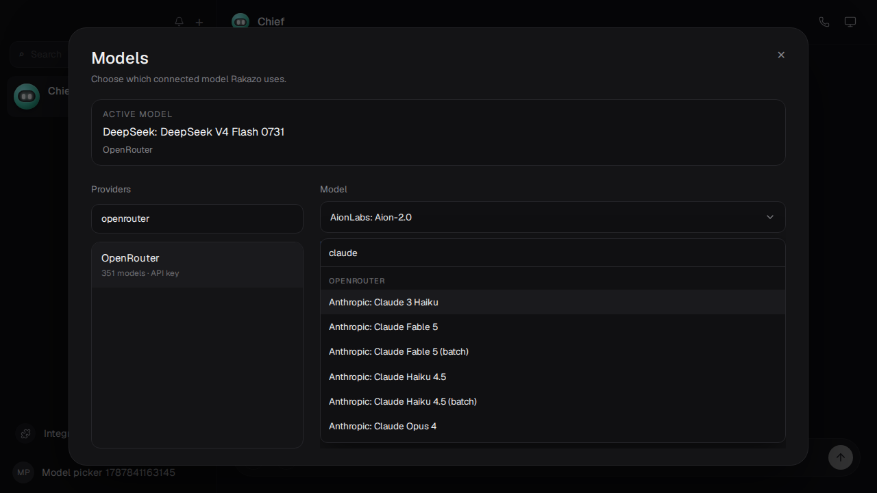Click the '351 models · API key' text
The height and width of the screenshot is (493, 877).
pos(140,273)
